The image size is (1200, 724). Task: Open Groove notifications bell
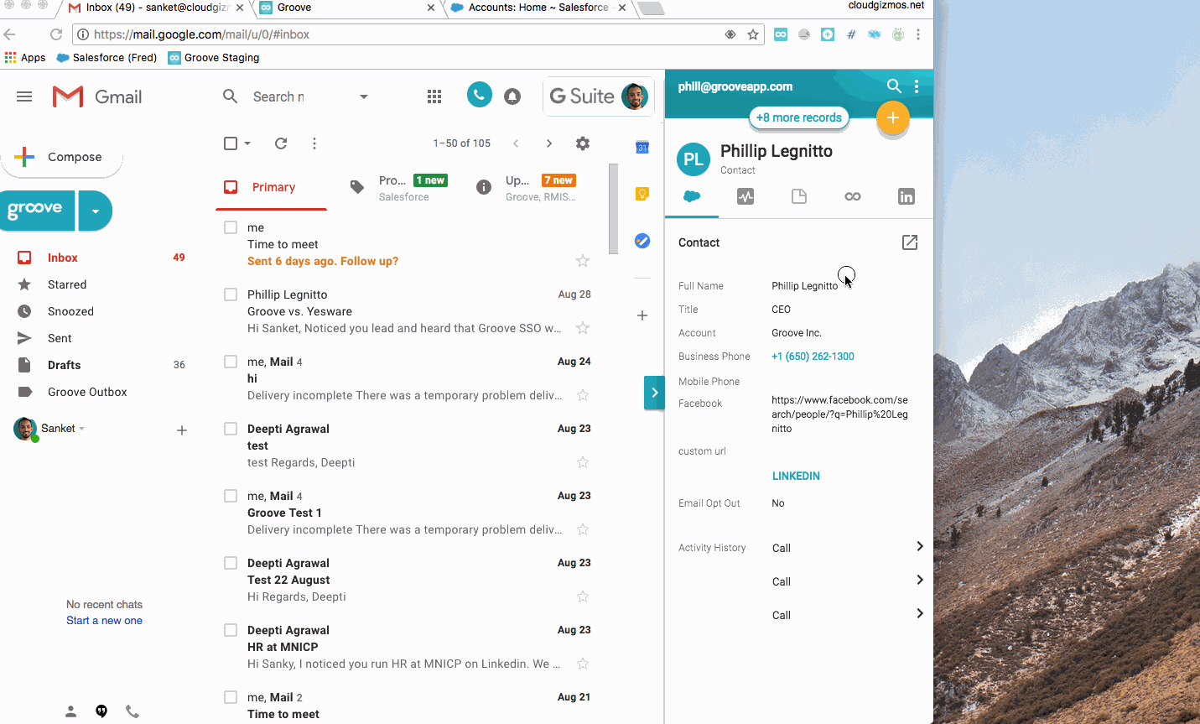[512, 96]
